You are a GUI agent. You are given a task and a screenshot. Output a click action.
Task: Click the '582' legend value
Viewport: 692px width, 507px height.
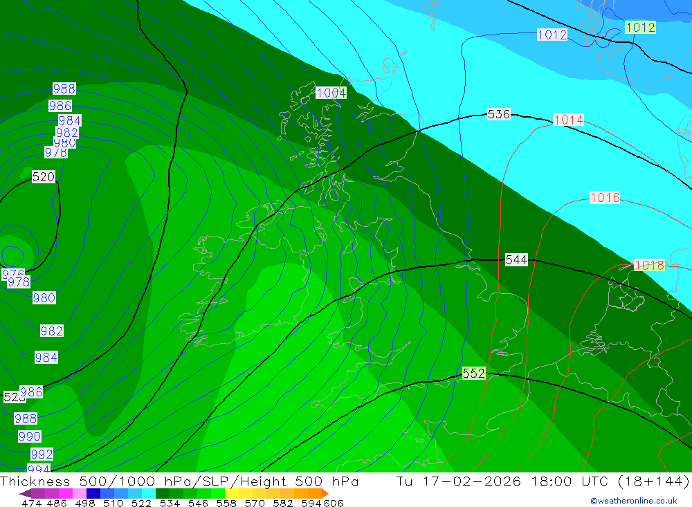283,503
